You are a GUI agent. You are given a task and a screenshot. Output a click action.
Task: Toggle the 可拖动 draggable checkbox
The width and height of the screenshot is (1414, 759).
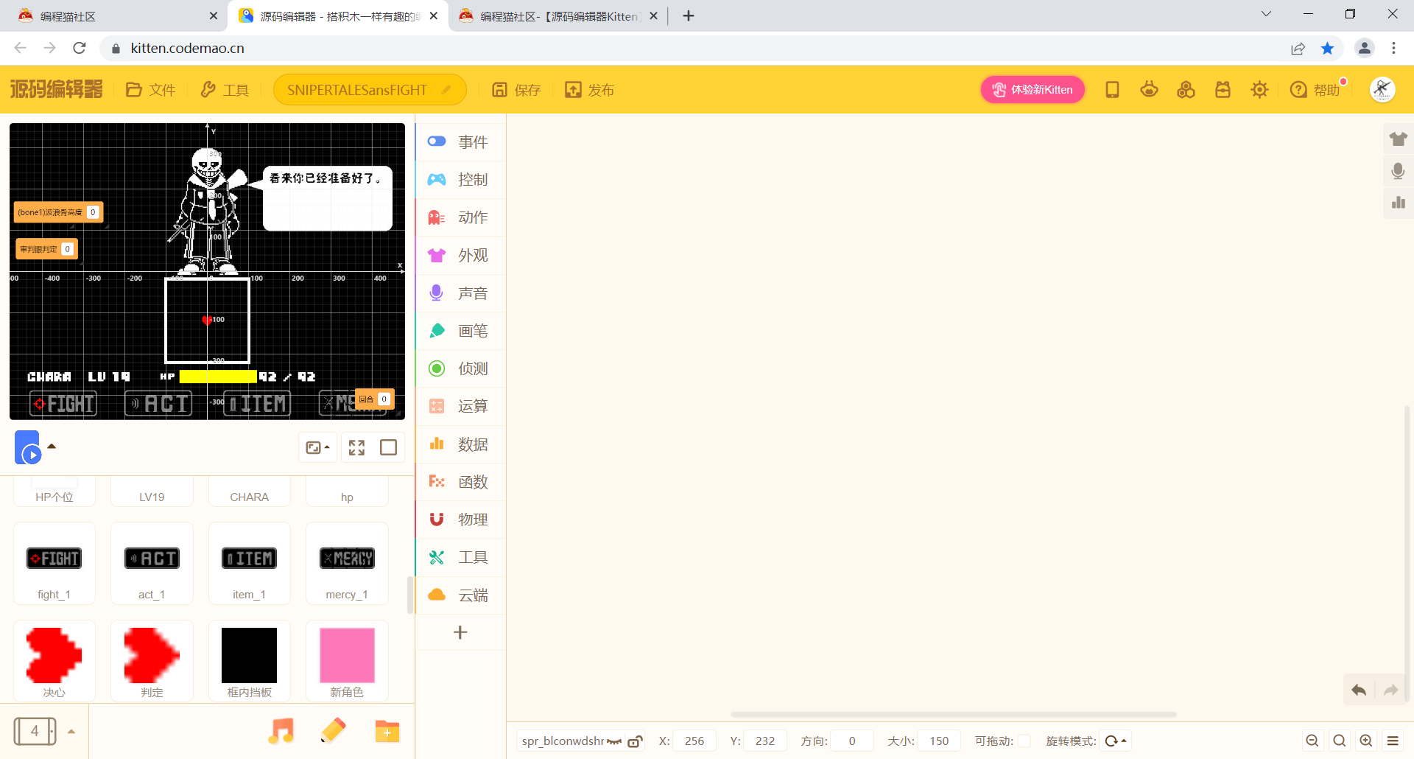tap(1024, 741)
